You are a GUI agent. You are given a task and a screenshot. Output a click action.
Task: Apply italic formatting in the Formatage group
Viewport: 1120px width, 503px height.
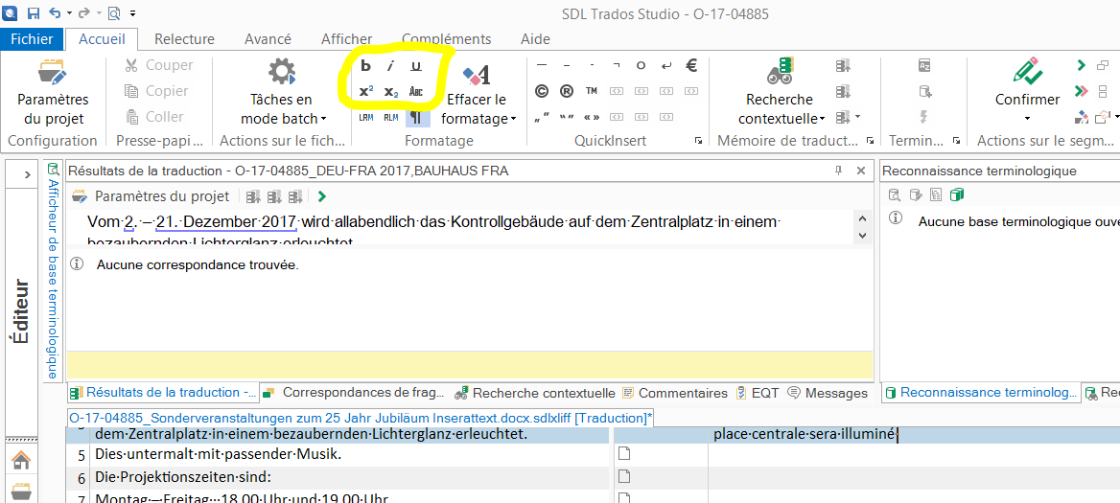(x=390, y=66)
